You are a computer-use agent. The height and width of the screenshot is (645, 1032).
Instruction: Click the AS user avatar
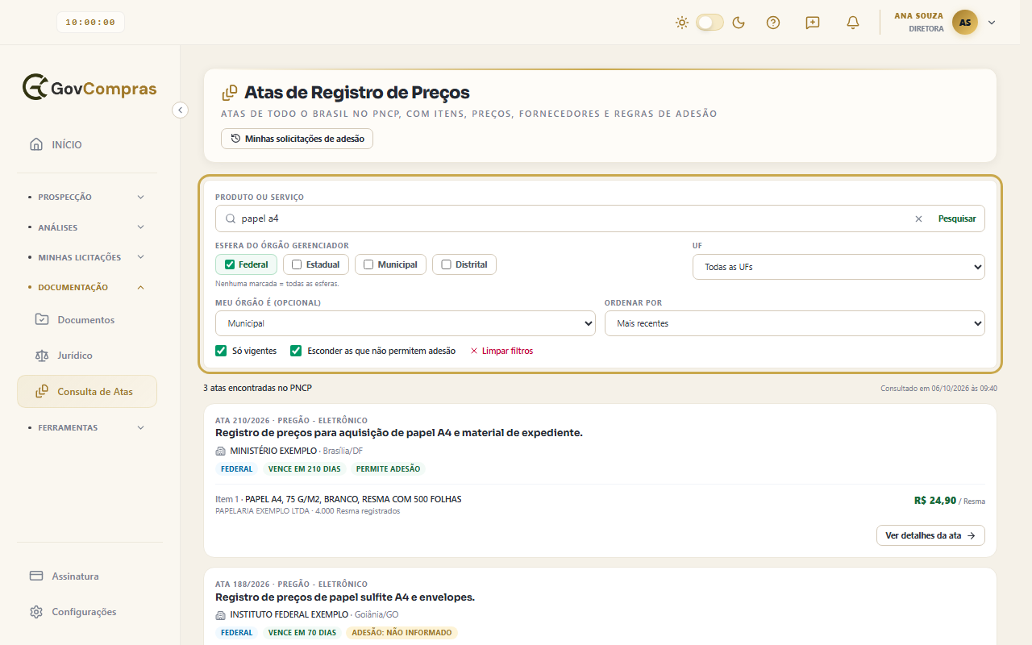[x=965, y=23]
